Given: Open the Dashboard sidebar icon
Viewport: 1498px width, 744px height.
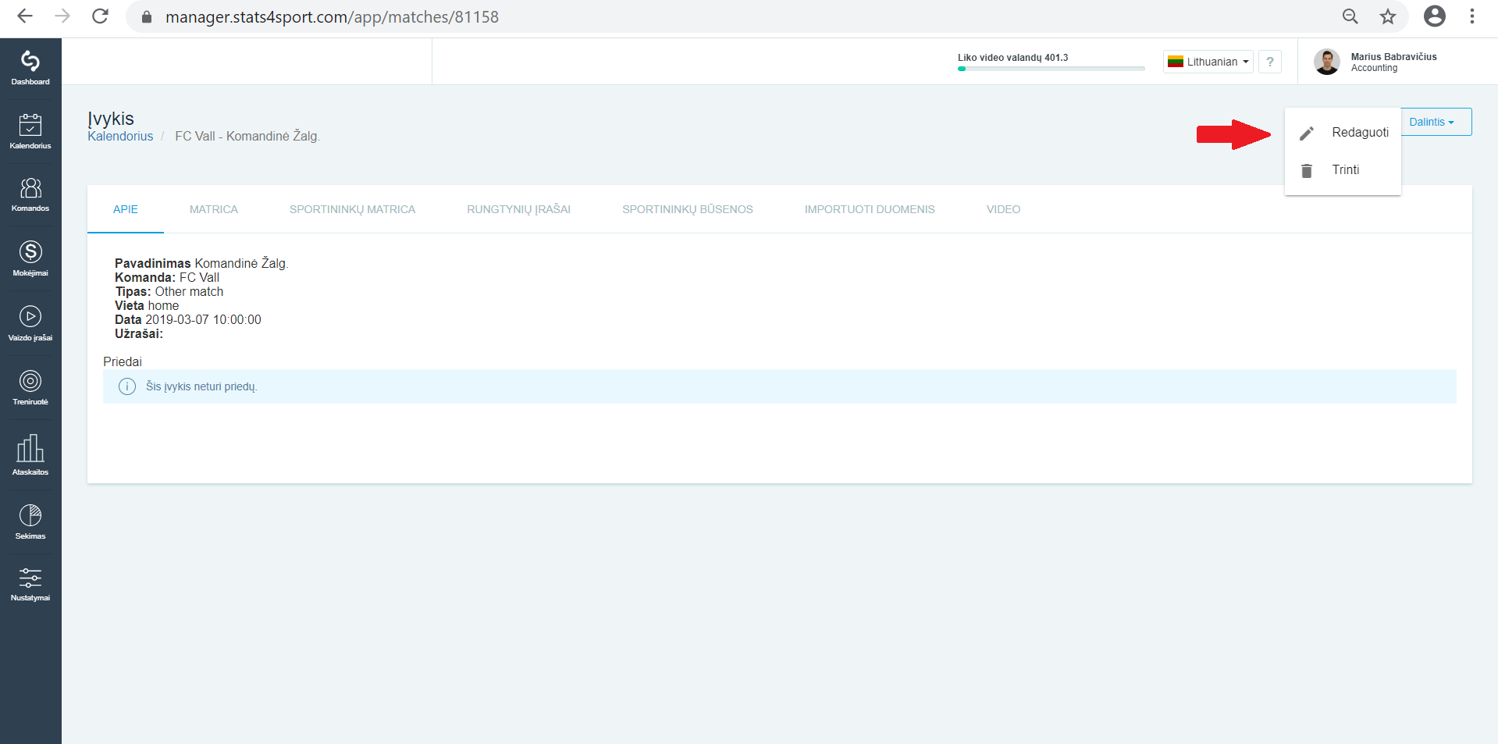Looking at the screenshot, I should point(30,69).
